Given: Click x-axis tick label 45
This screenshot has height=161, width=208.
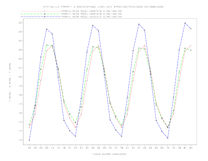Looking at the screenshot, I should [x=116, y=148].
